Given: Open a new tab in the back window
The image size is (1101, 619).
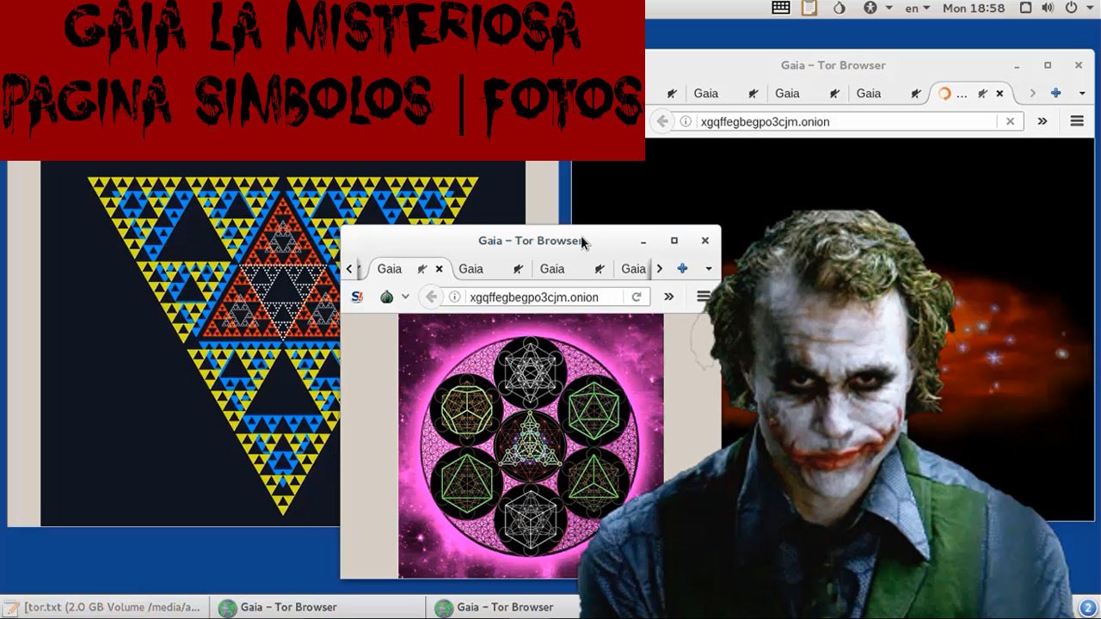Looking at the screenshot, I should coord(1055,93).
